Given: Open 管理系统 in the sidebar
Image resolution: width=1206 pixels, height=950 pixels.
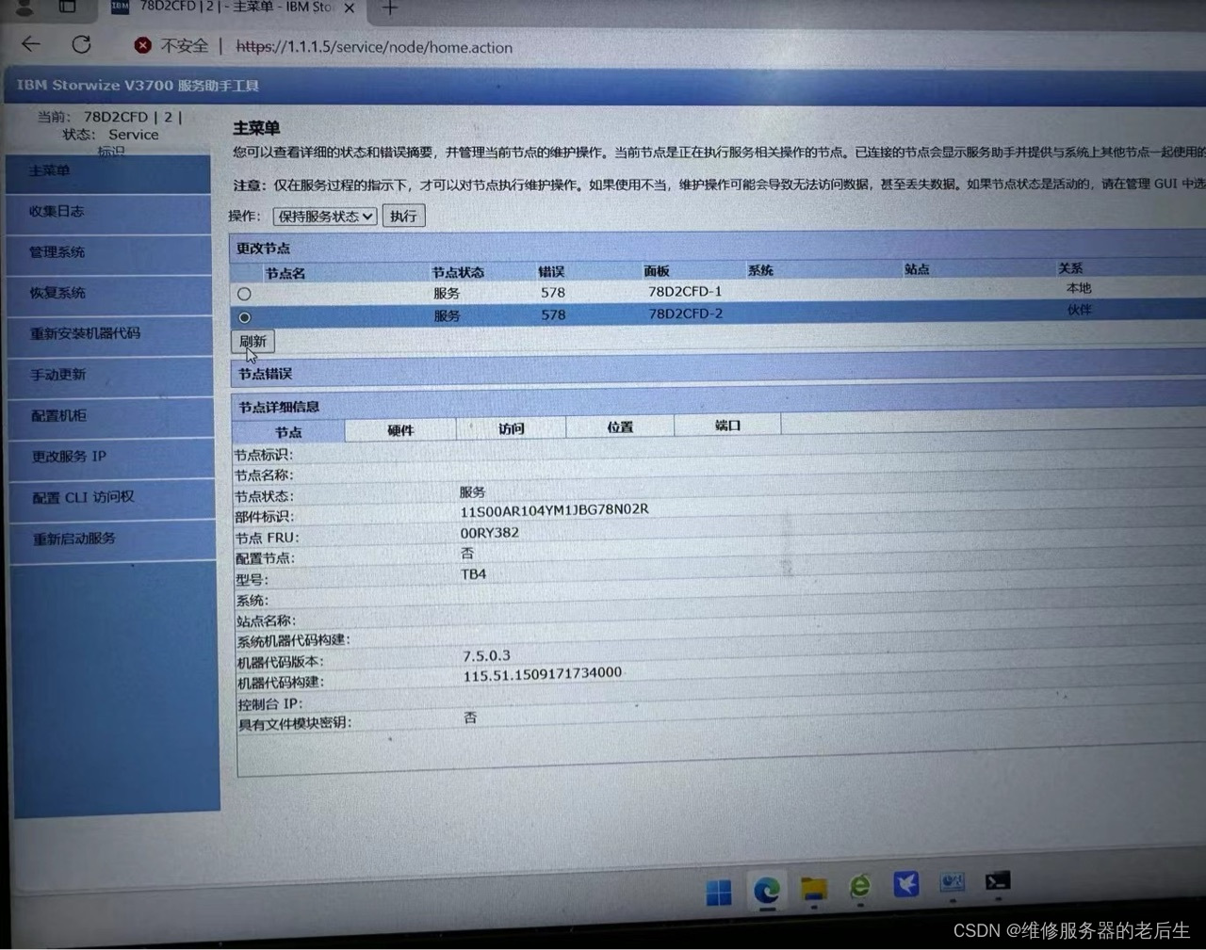Looking at the screenshot, I should (x=109, y=253).
